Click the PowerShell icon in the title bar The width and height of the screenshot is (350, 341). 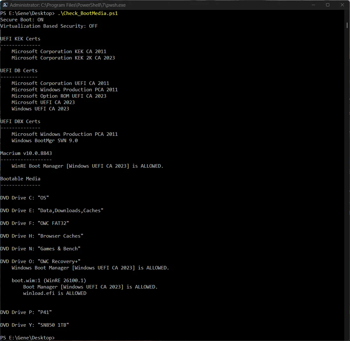[x=5, y=5]
